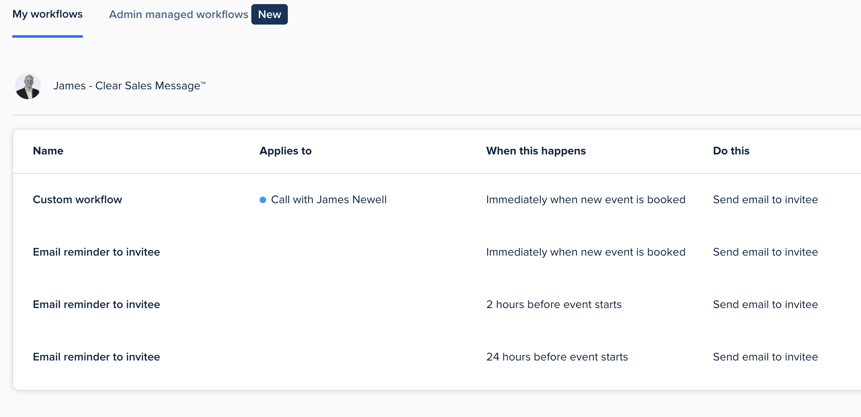Select the James - Clear Sales Message name

(129, 86)
